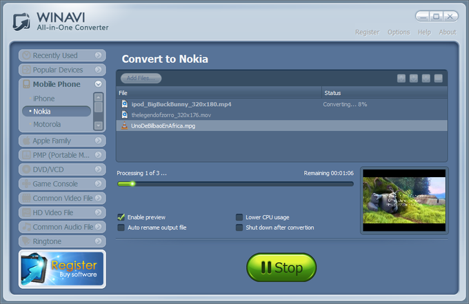
Task: Click the DVD/VCD disc icon
Action: (x=27, y=169)
